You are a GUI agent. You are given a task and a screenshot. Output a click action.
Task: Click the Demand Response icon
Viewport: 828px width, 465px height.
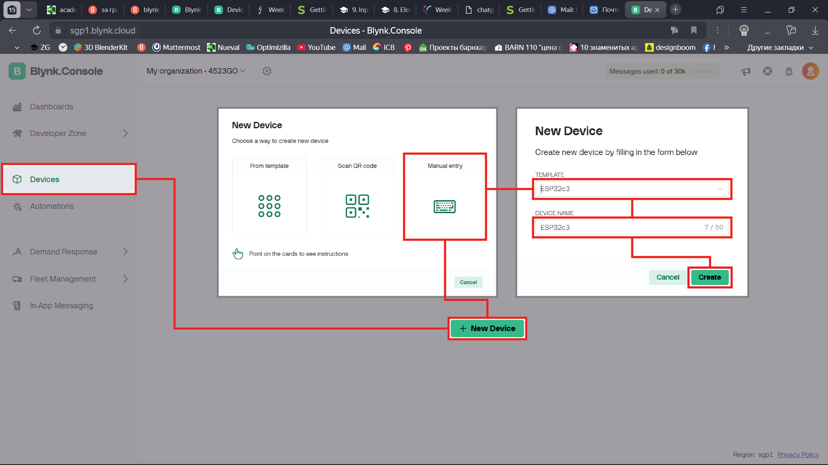[17, 252]
